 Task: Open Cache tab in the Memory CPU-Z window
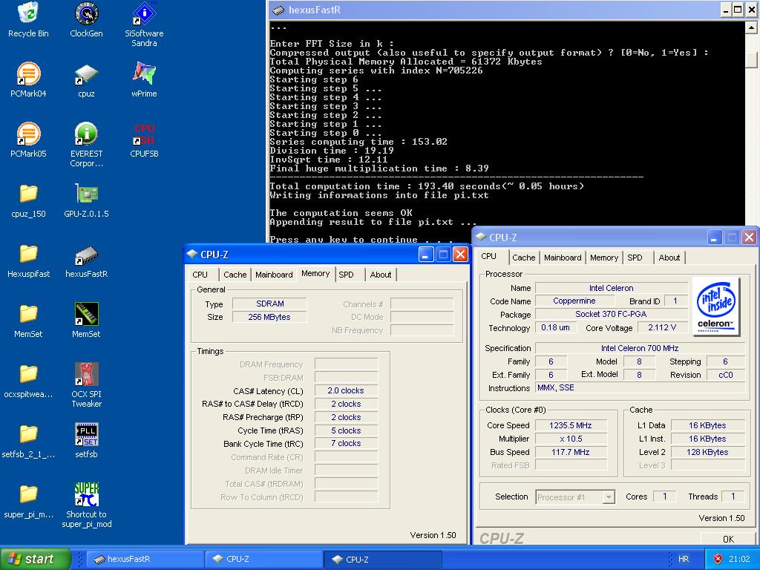point(235,275)
